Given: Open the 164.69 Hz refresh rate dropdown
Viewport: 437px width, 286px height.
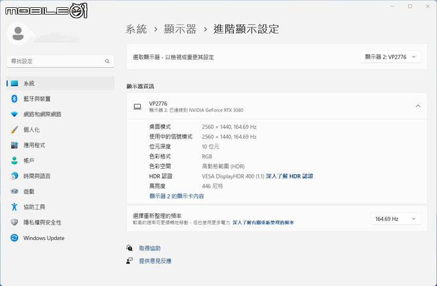Looking at the screenshot, I should pos(396,219).
